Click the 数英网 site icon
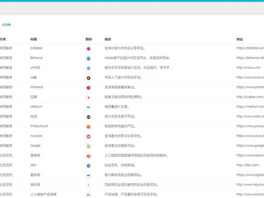Viewport: 264px width, 198px height. pos(88,176)
